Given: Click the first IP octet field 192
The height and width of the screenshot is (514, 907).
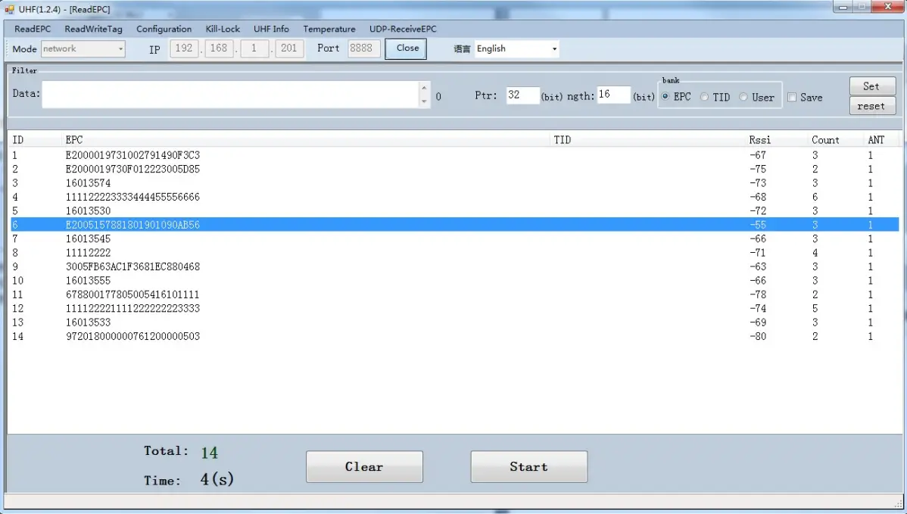Looking at the screenshot, I should (x=184, y=48).
